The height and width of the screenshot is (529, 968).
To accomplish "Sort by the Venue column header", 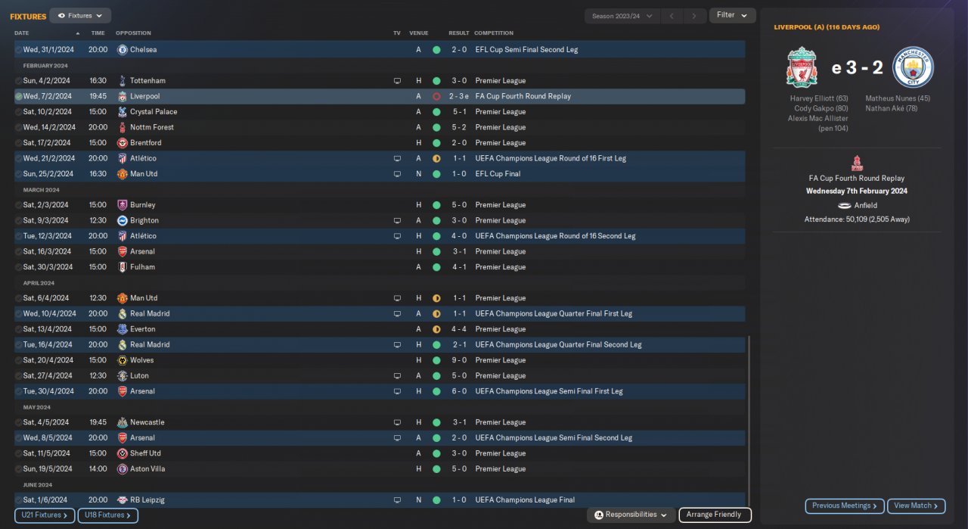I will click(419, 33).
